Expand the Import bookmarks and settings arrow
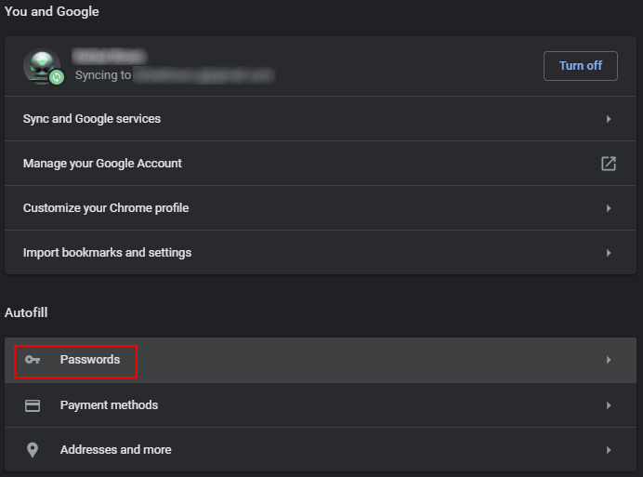The width and height of the screenshot is (643, 477). click(x=609, y=253)
